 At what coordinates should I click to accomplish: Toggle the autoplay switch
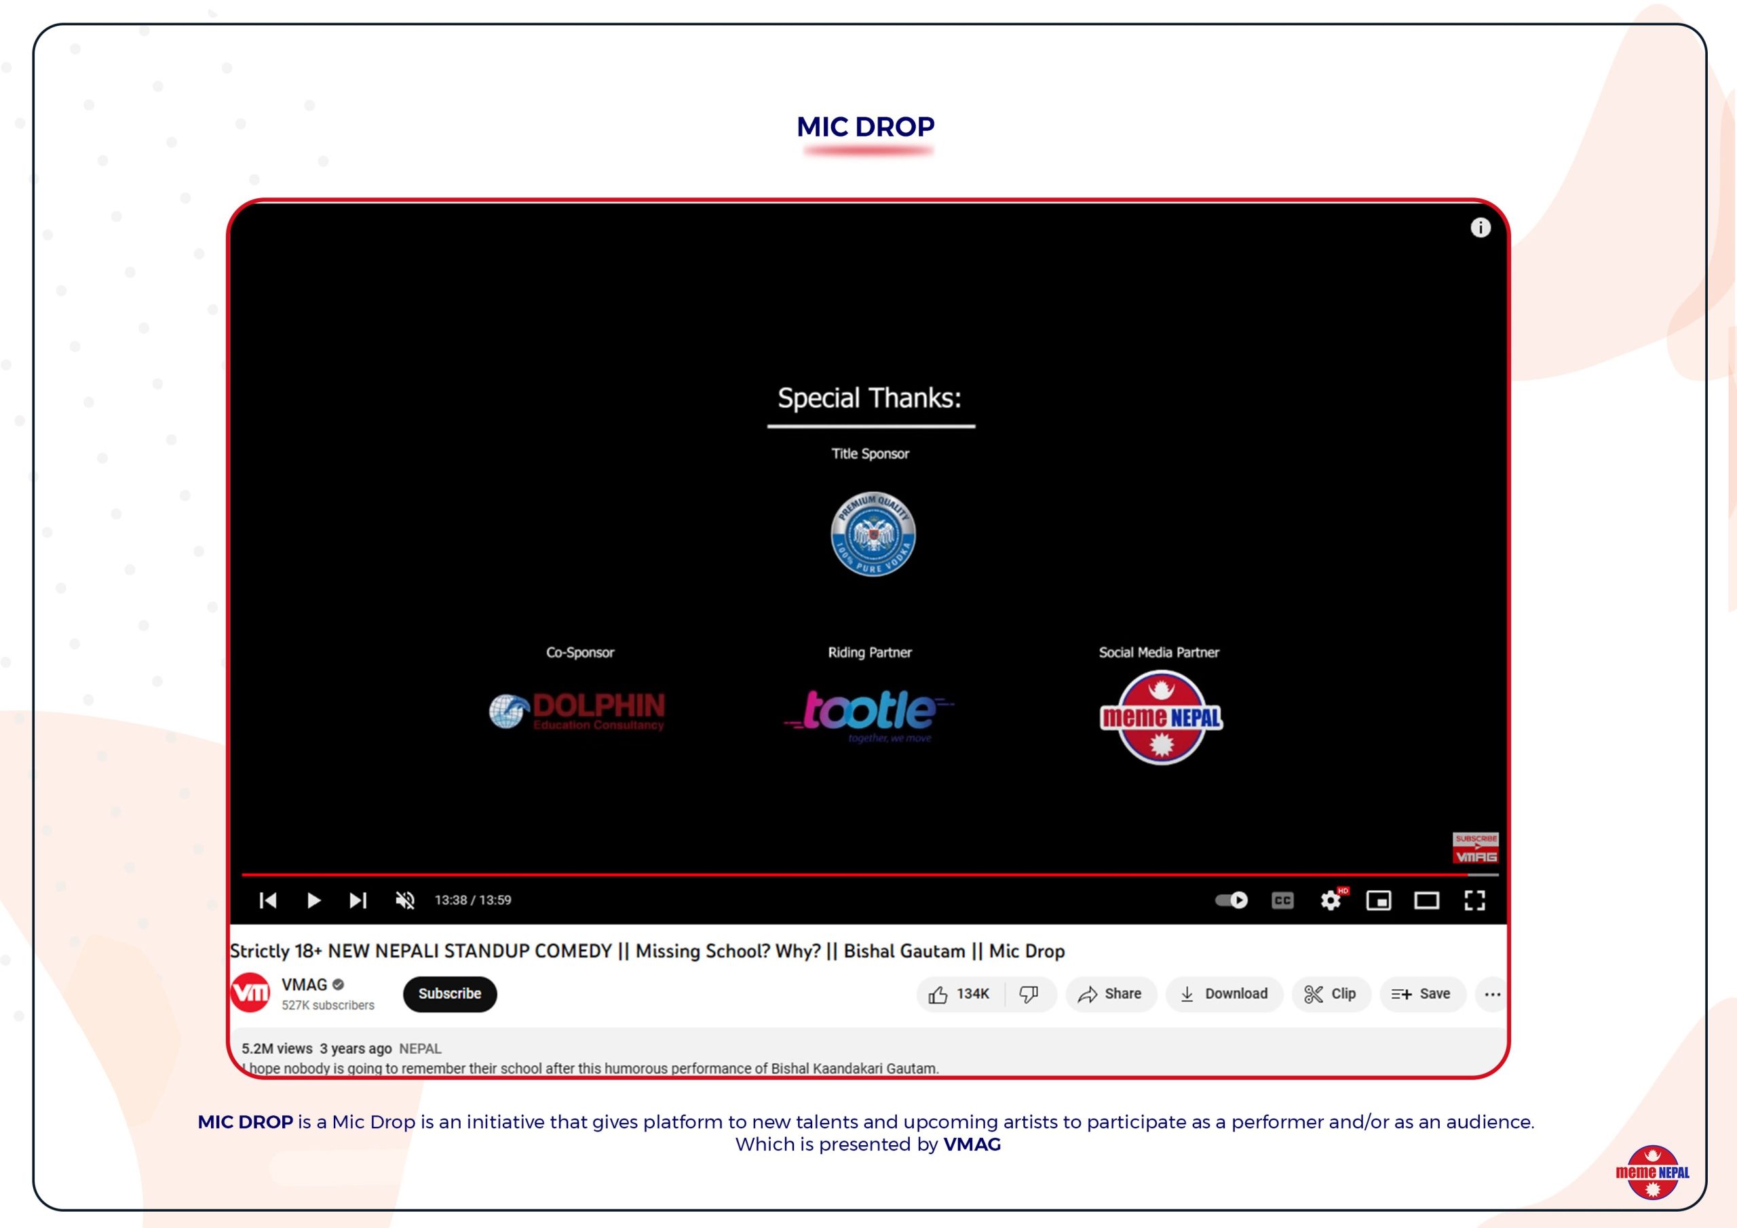pos(1231,900)
